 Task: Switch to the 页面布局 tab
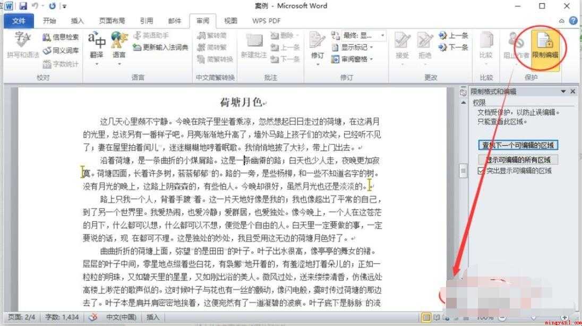click(112, 21)
